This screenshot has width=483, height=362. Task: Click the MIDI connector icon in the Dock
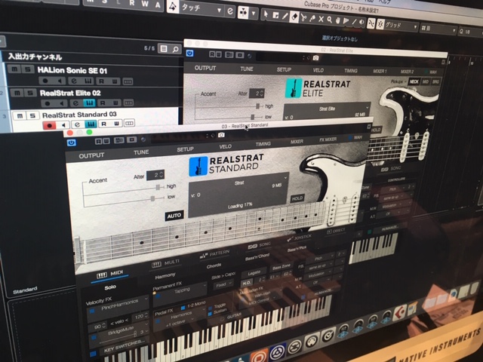[x=312, y=342]
